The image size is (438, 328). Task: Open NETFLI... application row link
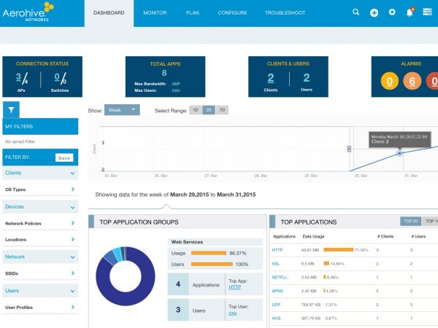point(281,278)
